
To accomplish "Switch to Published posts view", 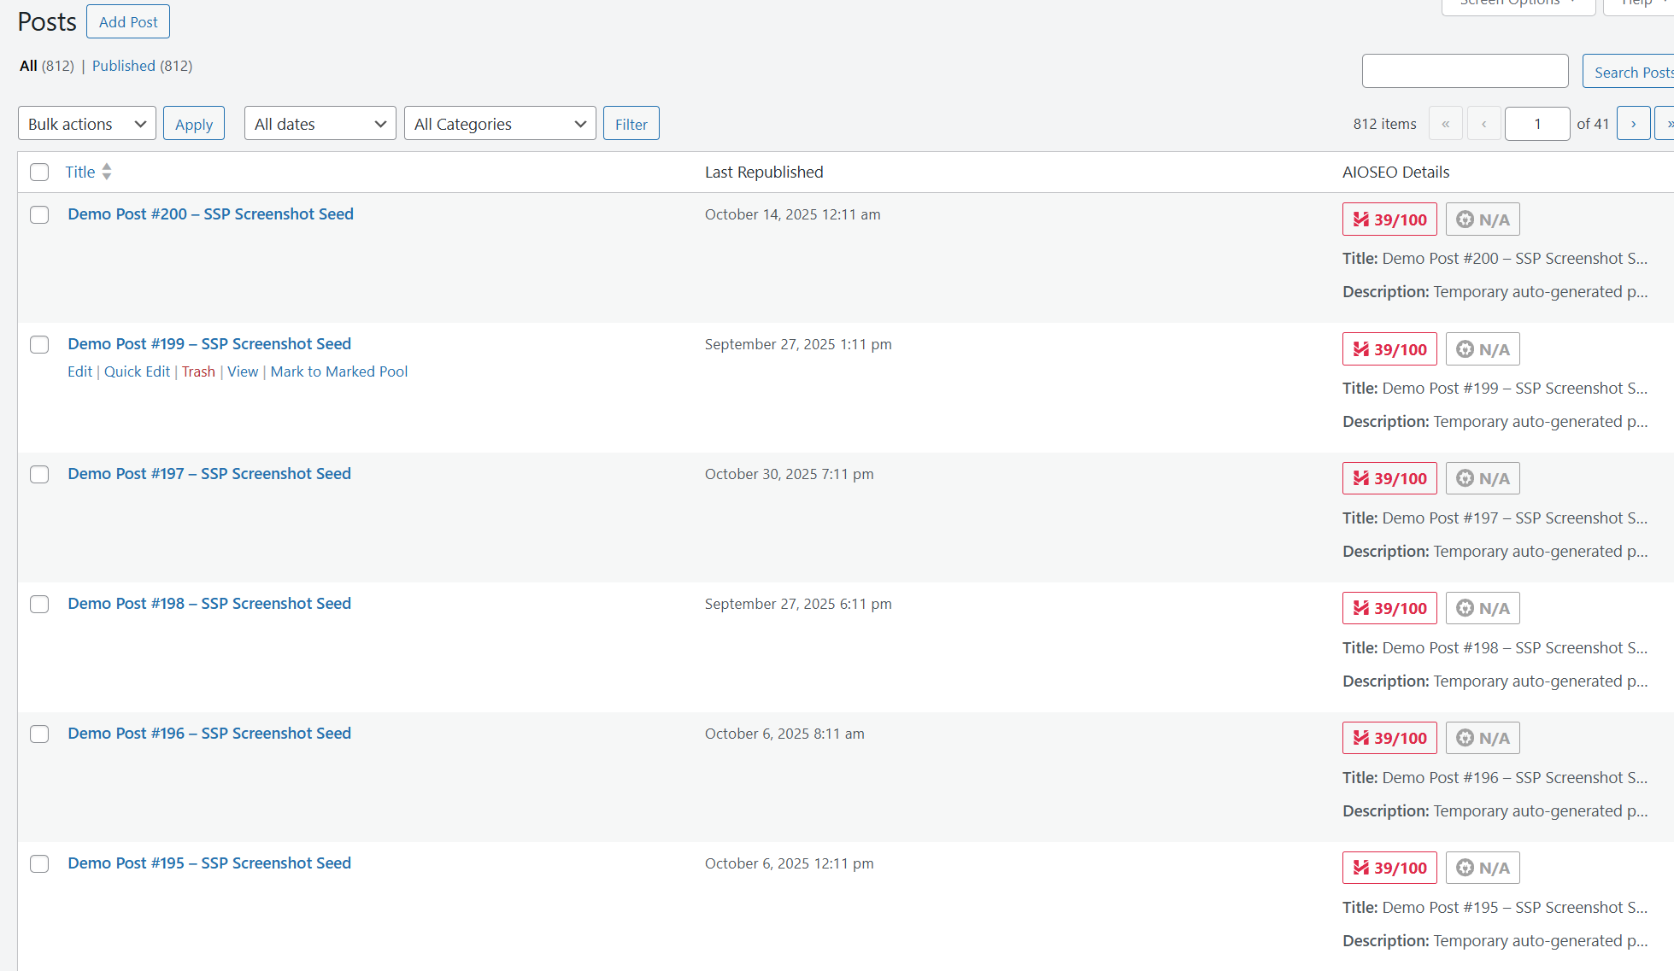I will click(x=124, y=66).
